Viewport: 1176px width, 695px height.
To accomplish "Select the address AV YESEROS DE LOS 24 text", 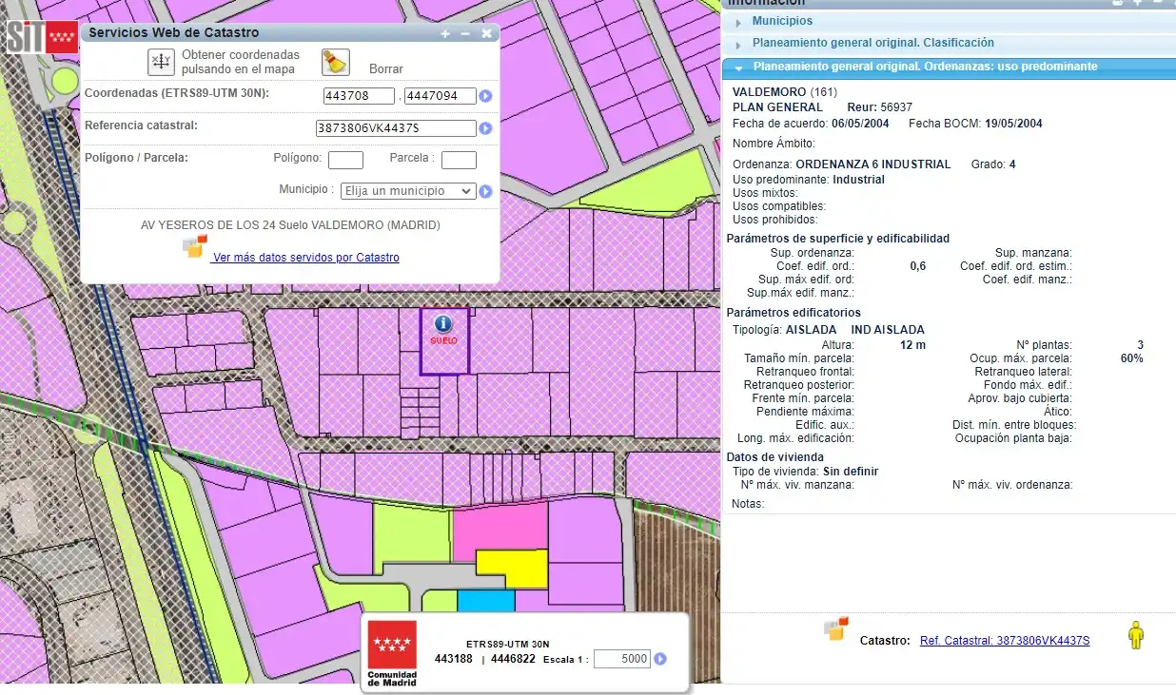I will [x=290, y=225].
